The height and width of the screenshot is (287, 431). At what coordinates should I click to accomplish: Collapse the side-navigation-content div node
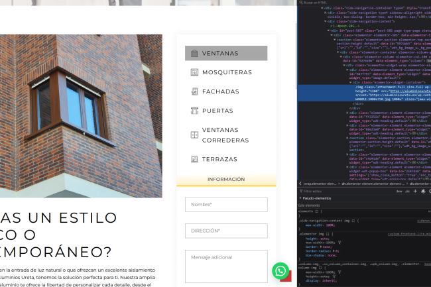326,21
